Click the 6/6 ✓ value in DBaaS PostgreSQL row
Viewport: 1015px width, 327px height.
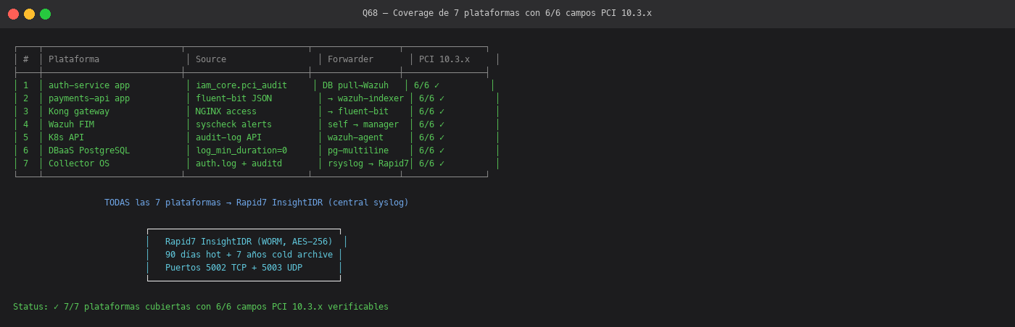pos(431,150)
